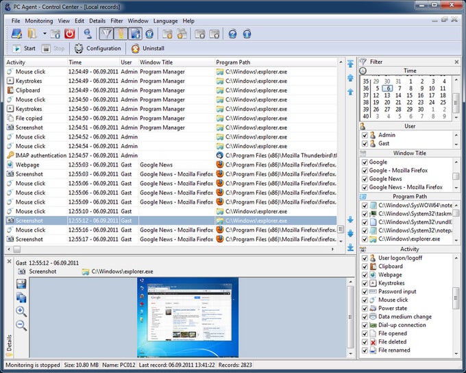
Task: Open the Language menu
Action: click(165, 21)
